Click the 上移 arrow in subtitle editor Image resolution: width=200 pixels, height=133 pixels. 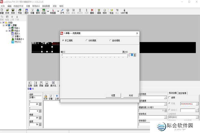(x=57, y=97)
